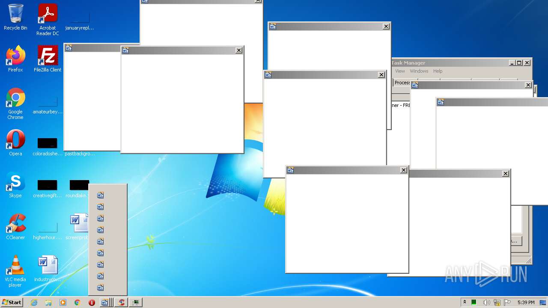Open FileZilla Client desktop shortcut
Image resolution: width=548 pixels, height=308 pixels.
click(x=48, y=59)
